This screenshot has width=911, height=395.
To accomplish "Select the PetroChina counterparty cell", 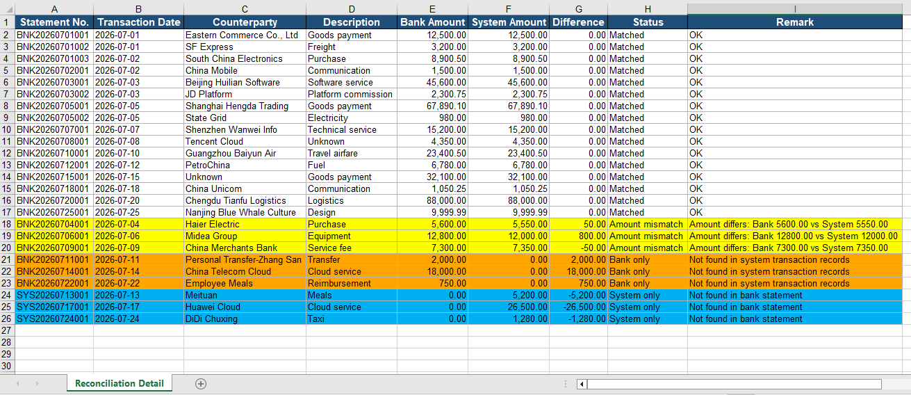I will 245,165.
